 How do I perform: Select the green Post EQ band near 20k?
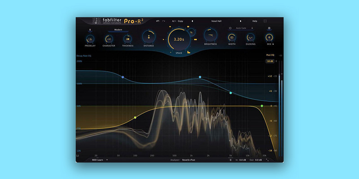(x=262, y=106)
